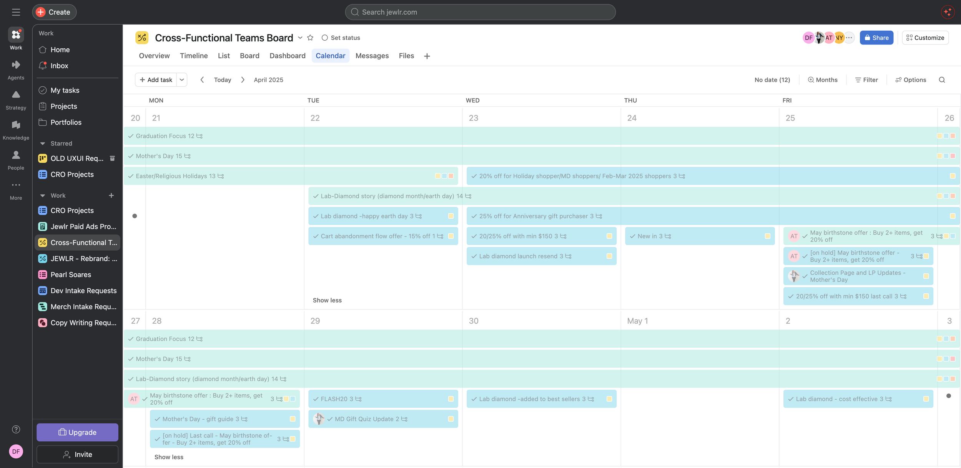Click orange tag swatch on Easter/Religious Holidays
This screenshot has height=468, width=961.
pyautogui.click(x=451, y=176)
